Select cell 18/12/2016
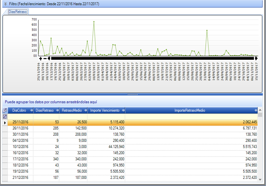Image resolution: width=266 pixels, height=186 pixels. (x=20, y=165)
